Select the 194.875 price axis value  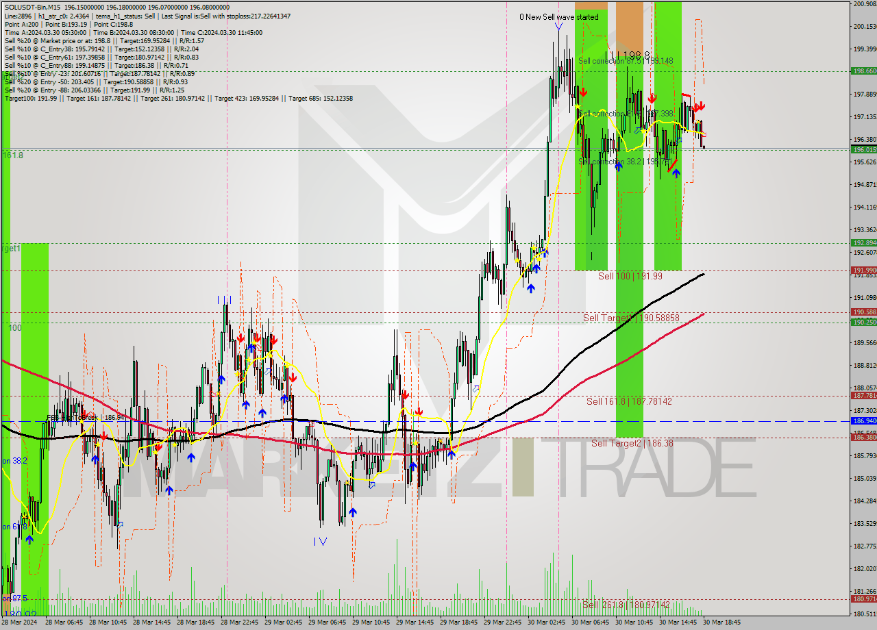tap(865, 185)
